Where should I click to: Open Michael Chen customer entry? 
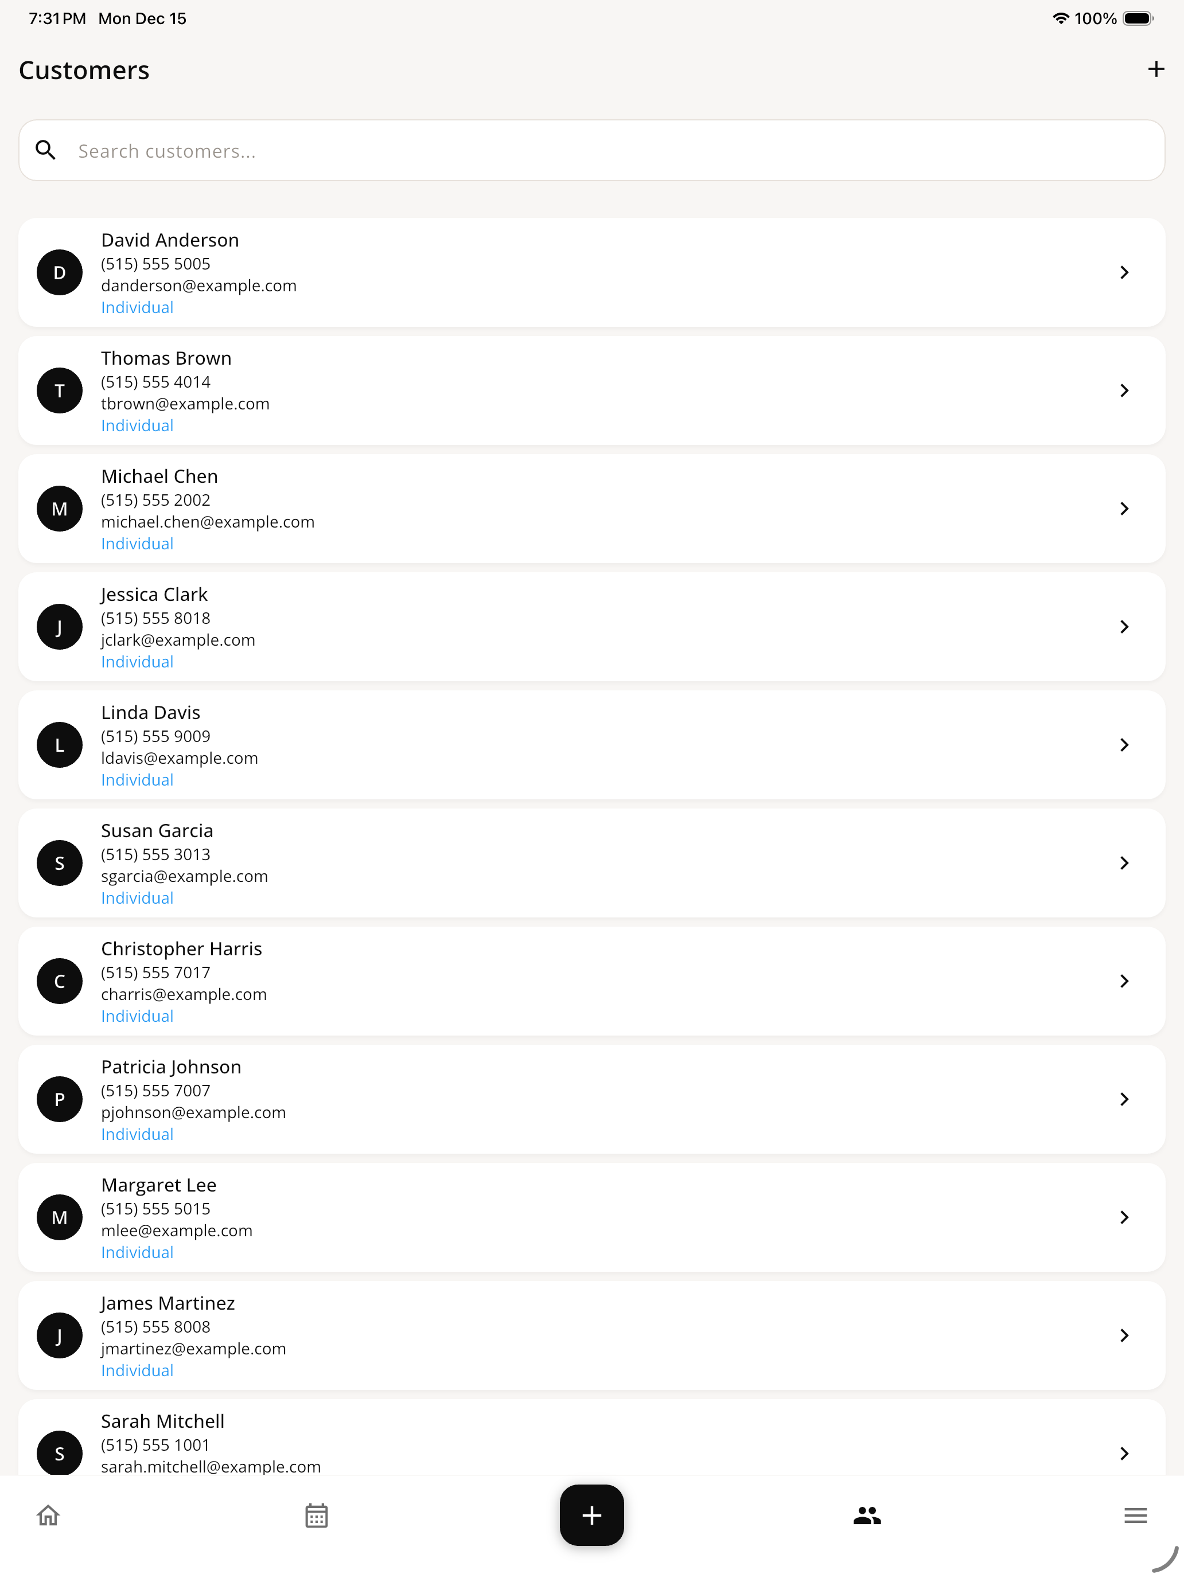[591, 509]
